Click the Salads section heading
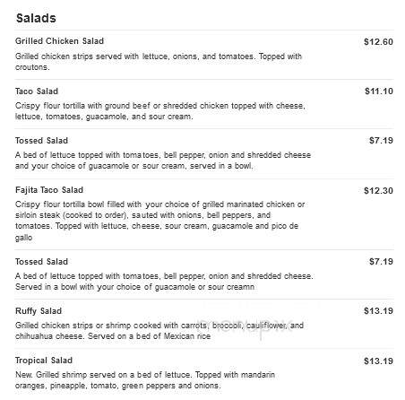Image resolution: width=405 pixels, height=400 pixels. click(36, 18)
